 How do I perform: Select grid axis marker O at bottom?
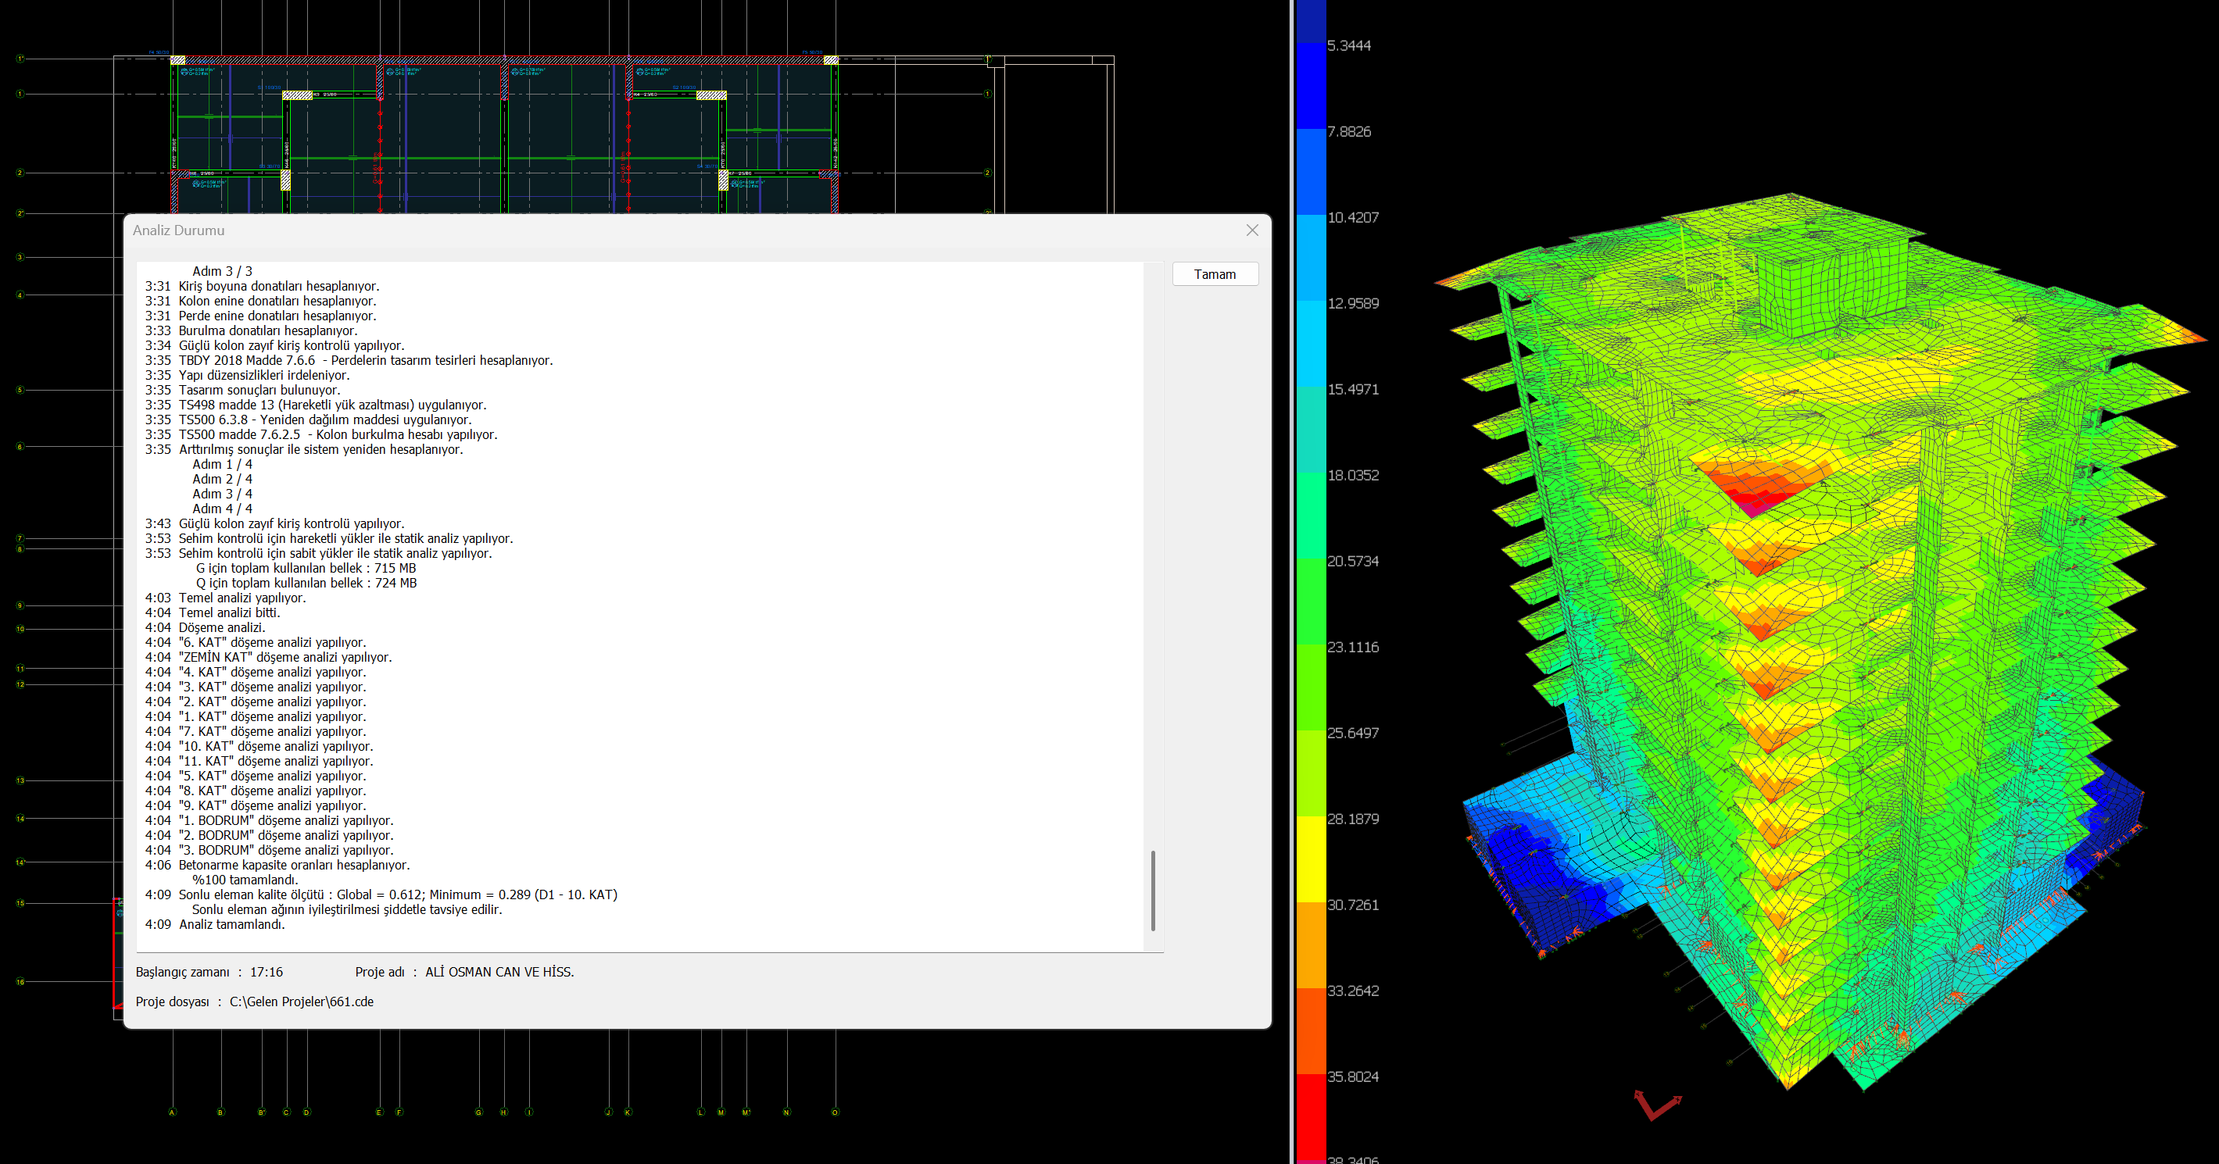834,1112
